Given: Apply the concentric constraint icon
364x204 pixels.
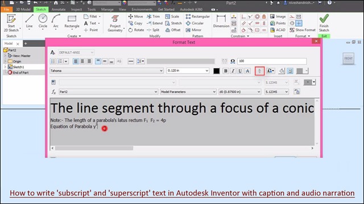Looking at the screenshot, I should tap(257, 16).
